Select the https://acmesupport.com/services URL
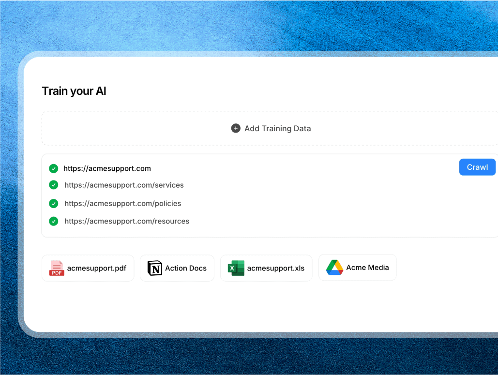This screenshot has width=498, height=375. coord(124,185)
